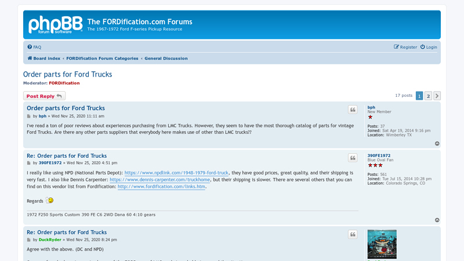This screenshot has width=464, height=261.
Task: Click the signature line '1972 F250 Sports Custom 390 FE'
Action: tap(91, 215)
